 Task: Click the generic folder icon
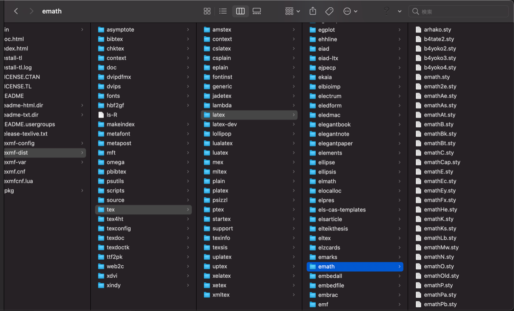(x=207, y=86)
